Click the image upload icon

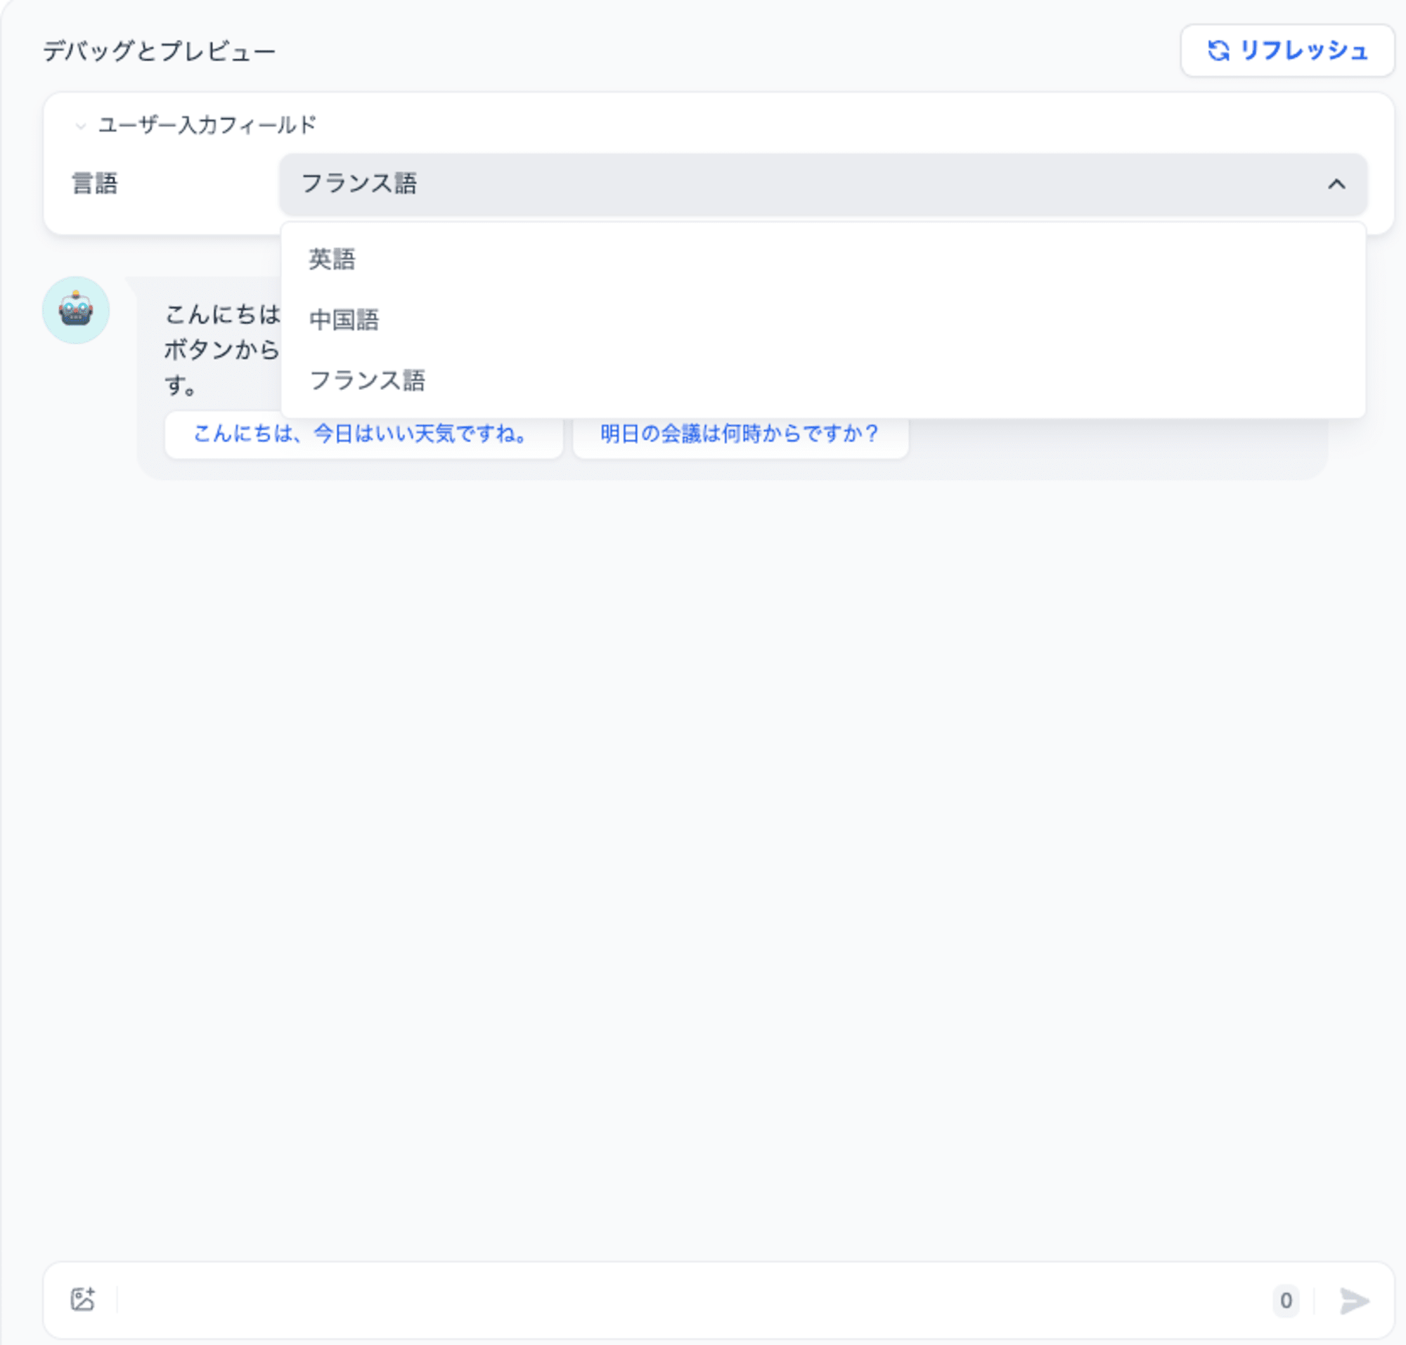tap(82, 1299)
